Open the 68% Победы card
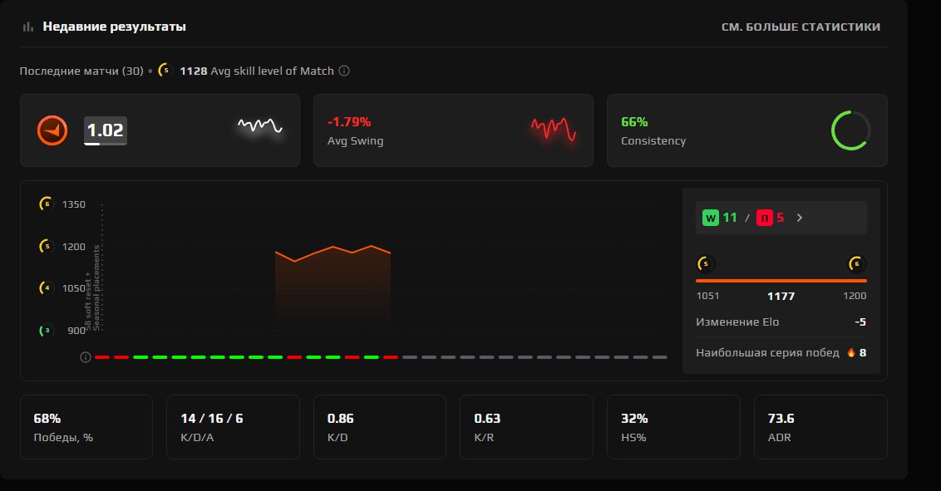 [x=86, y=427]
